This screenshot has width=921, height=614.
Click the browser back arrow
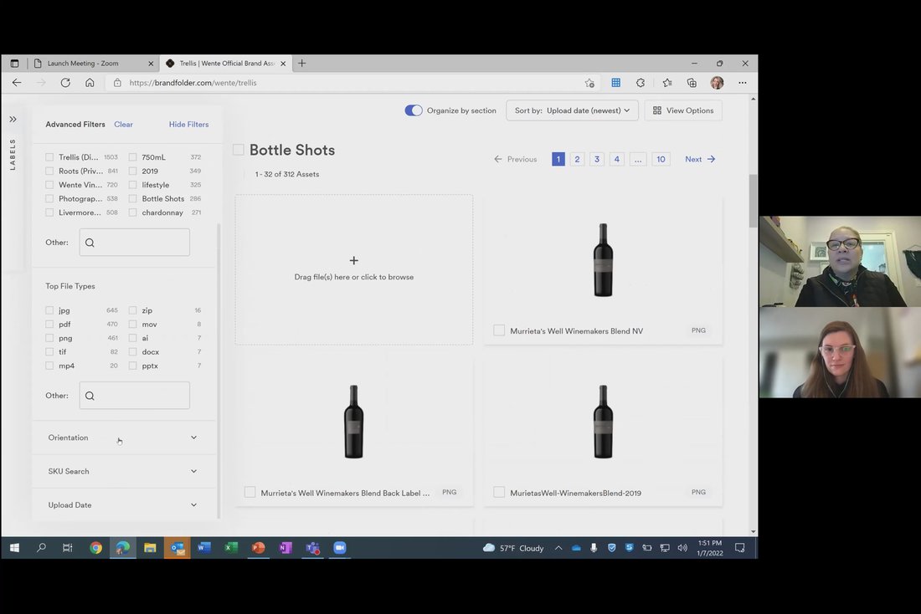coord(17,83)
